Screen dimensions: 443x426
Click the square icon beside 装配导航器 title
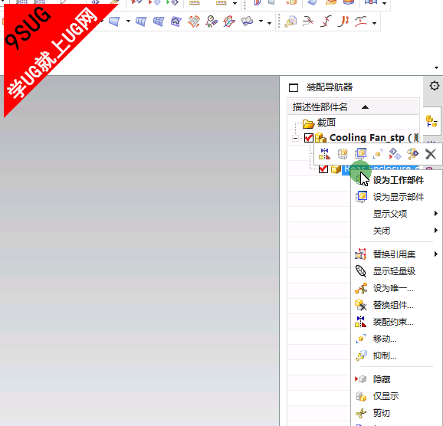(x=294, y=88)
